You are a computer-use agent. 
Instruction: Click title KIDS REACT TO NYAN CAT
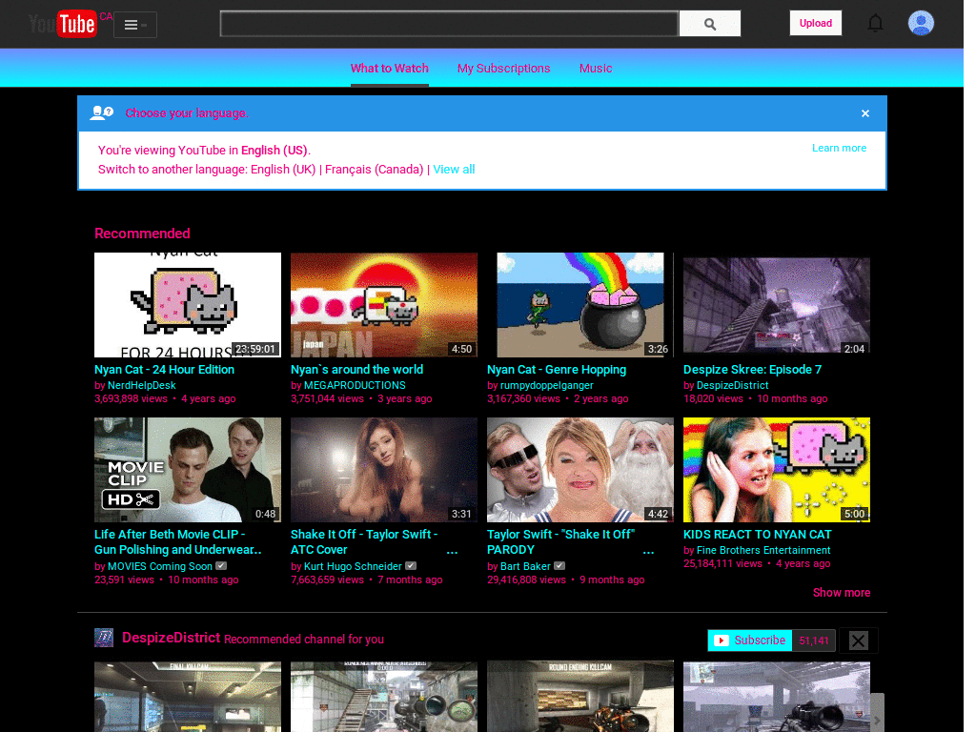[758, 535]
